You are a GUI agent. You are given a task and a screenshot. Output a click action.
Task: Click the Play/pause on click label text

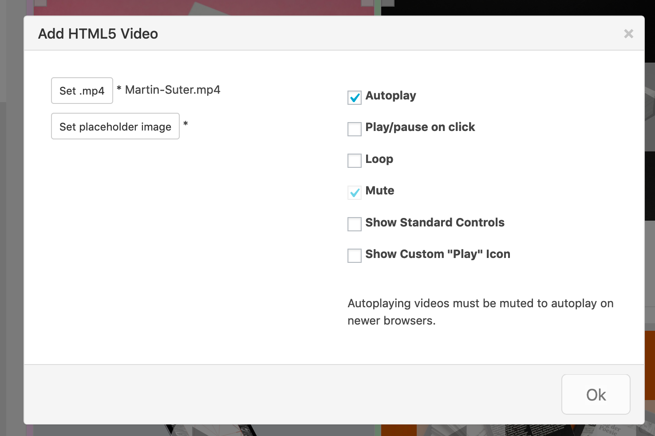420,127
